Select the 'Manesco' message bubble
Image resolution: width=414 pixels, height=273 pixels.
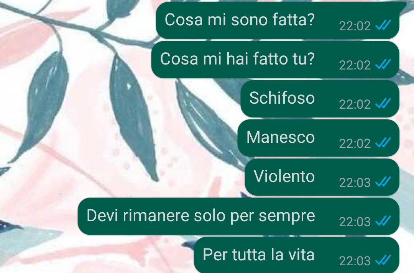tap(318, 138)
